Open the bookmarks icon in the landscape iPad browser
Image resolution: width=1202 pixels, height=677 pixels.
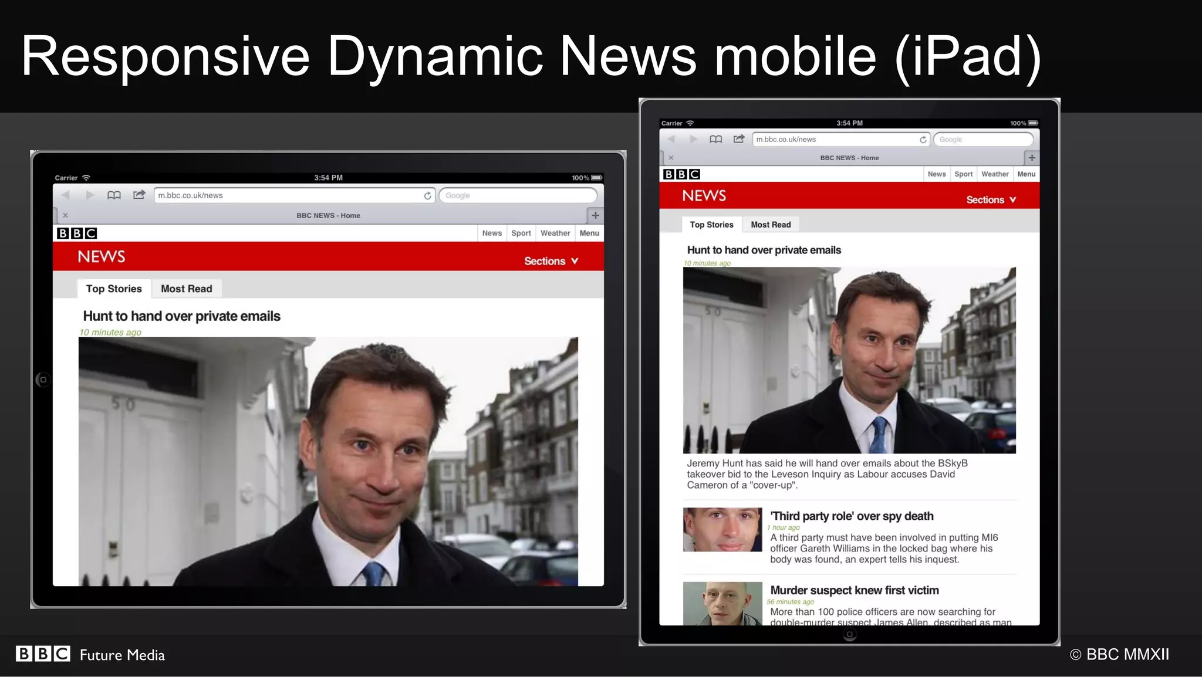[x=114, y=195]
